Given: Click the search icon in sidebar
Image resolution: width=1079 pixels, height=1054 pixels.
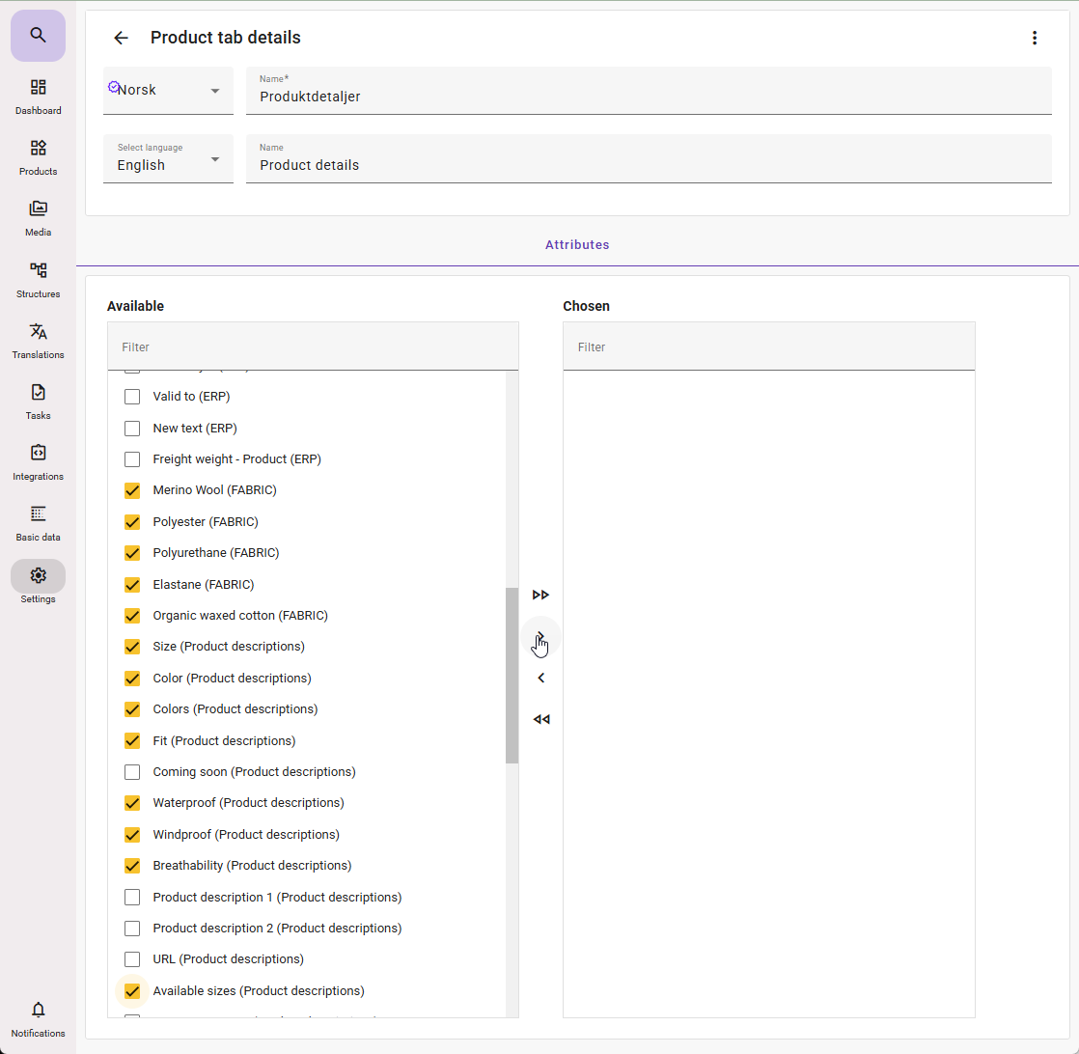Looking at the screenshot, I should coord(38,36).
